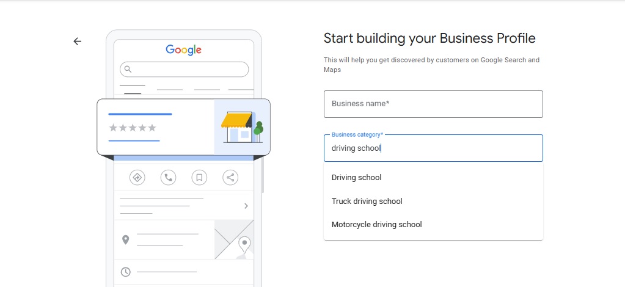
Task: Focus the Business name field
Action: pyautogui.click(x=433, y=104)
